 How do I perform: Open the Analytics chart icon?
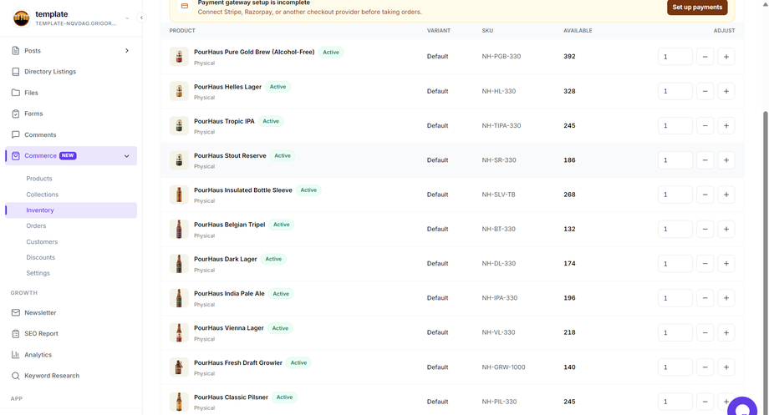click(16, 355)
